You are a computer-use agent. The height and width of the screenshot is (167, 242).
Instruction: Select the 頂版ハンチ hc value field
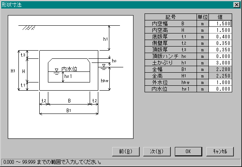click(220, 56)
